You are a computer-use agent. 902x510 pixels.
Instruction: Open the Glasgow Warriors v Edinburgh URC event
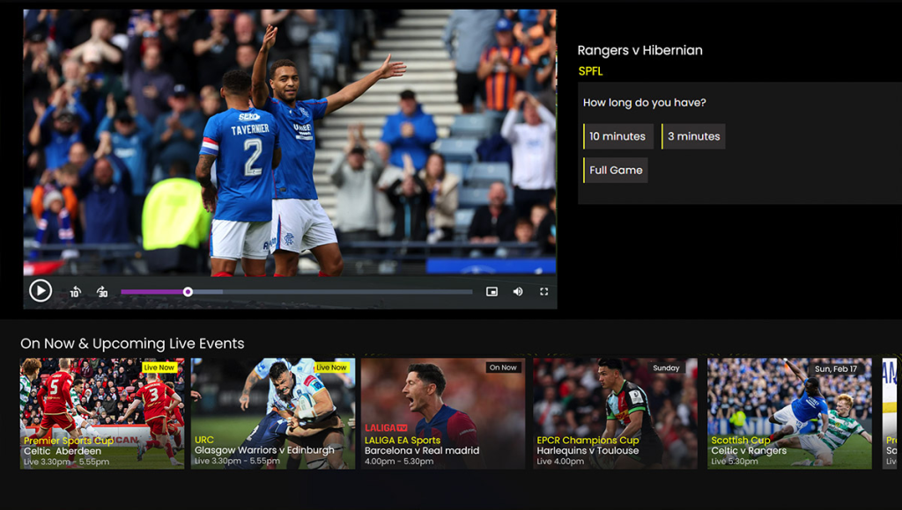[271, 413]
